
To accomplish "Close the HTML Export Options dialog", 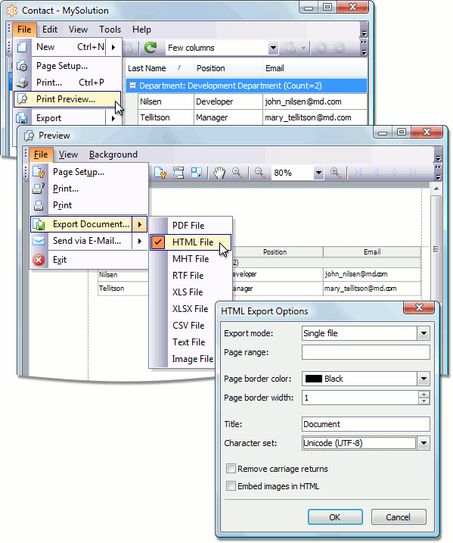I will pos(419,307).
